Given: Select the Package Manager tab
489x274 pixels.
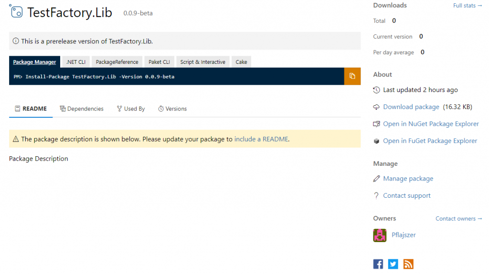Looking at the screenshot, I should click(34, 62).
